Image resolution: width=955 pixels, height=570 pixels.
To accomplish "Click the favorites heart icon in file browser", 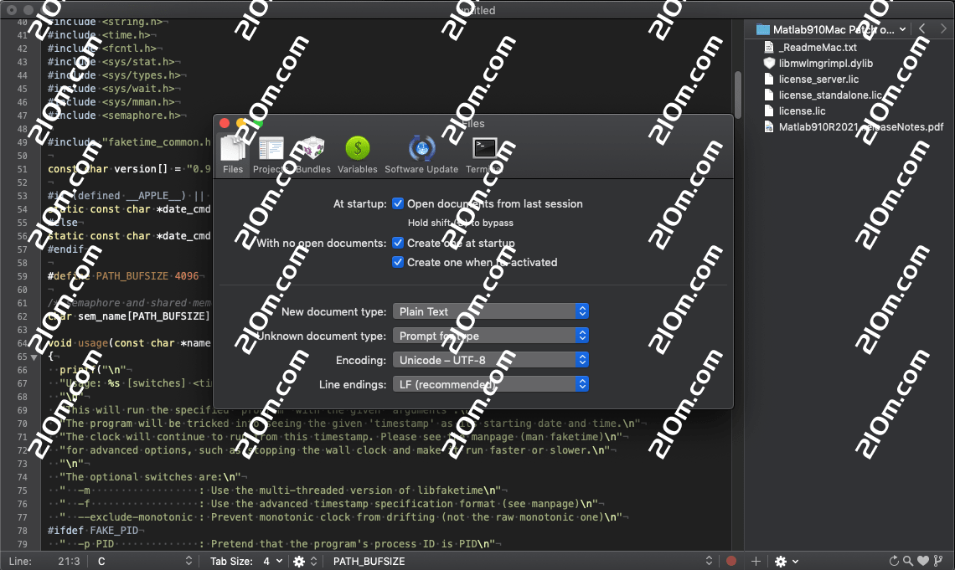I will [923, 561].
